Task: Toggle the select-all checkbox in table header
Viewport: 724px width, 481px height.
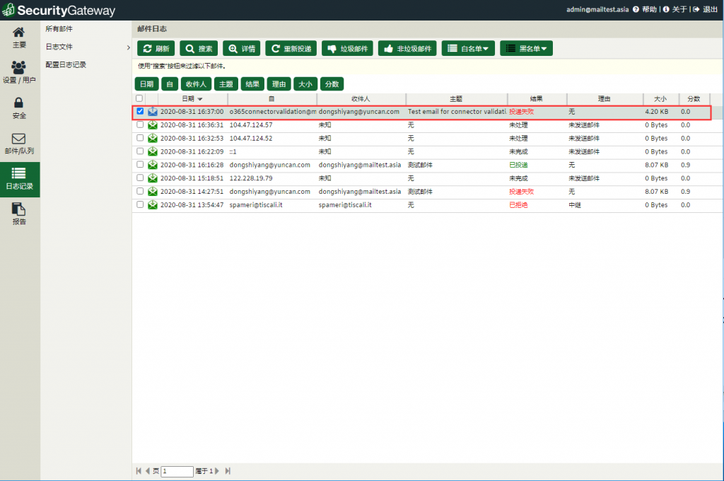Action: 139,98
